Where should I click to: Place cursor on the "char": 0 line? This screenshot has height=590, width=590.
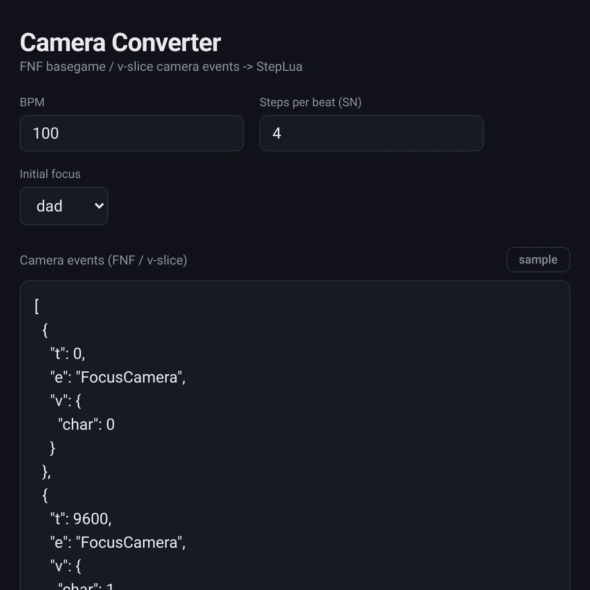[x=87, y=424]
